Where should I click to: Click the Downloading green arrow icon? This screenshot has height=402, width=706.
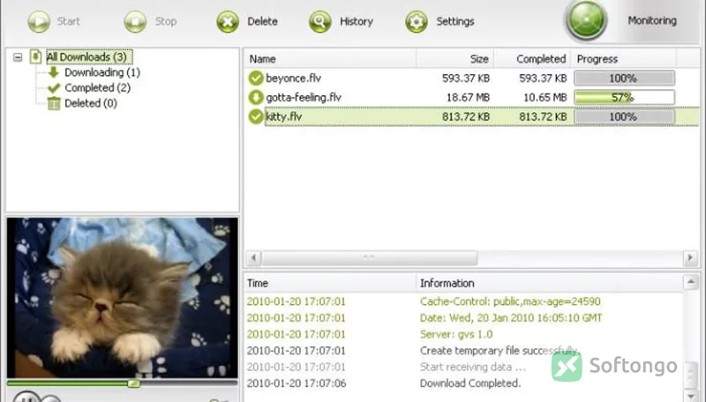pyautogui.click(x=54, y=72)
